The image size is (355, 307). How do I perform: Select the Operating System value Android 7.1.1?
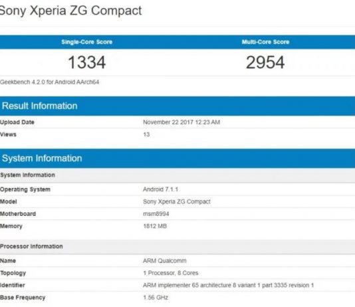coord(160,189)
